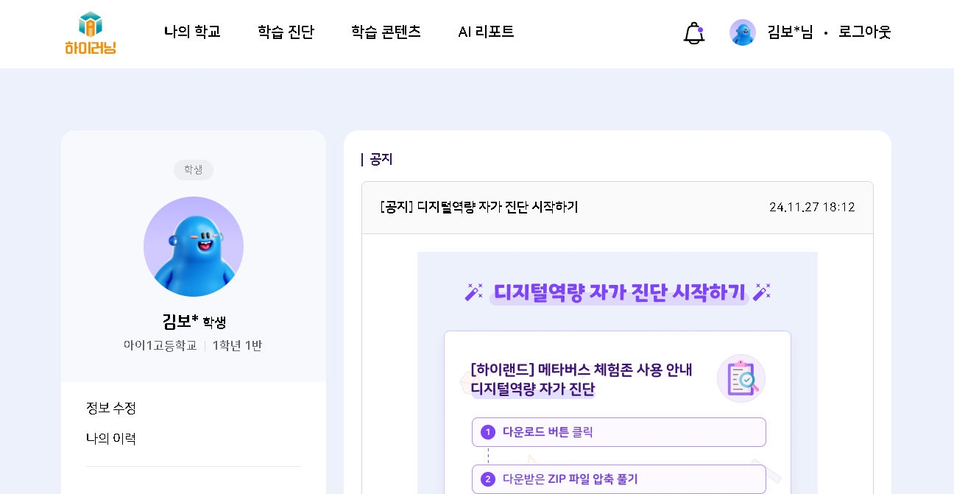Click the 다운로드 버튼 클릭 step box
Screen dimensions: 954x494
tap(618, 432)
